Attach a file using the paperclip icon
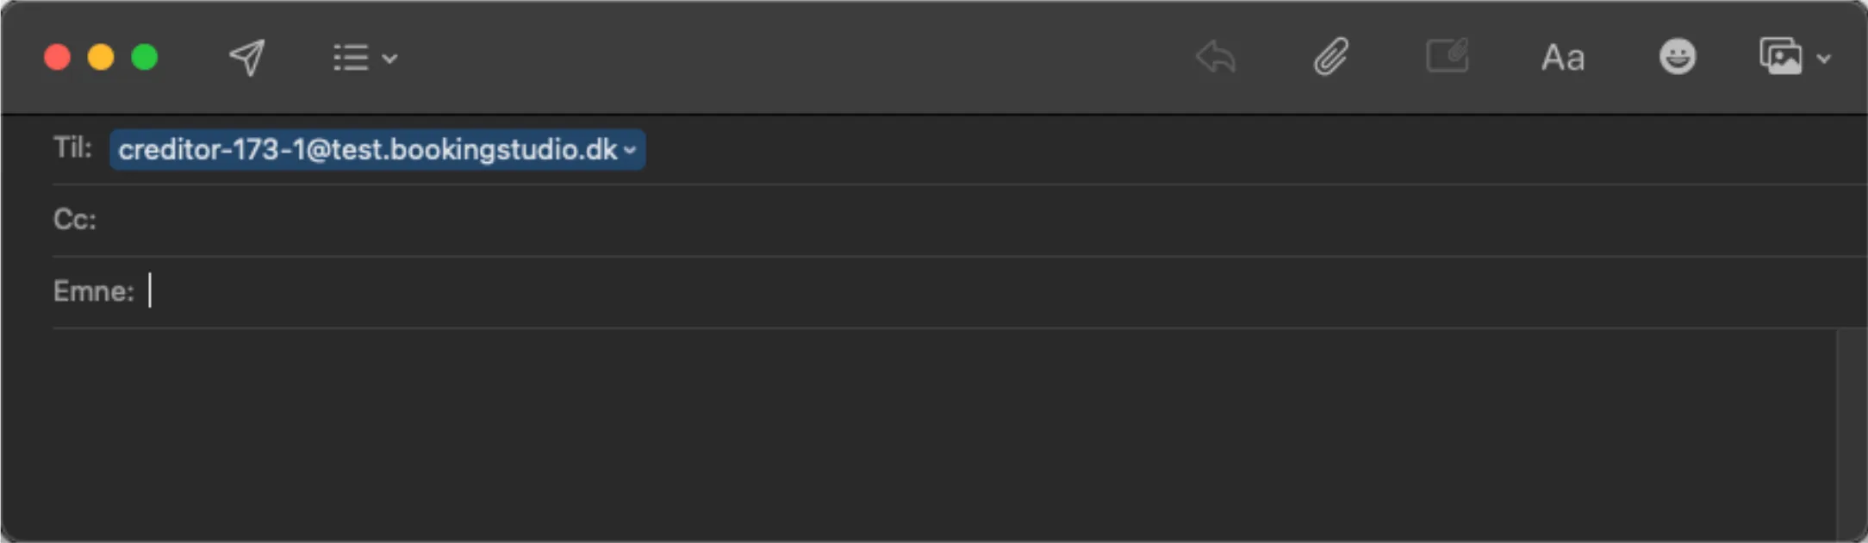This screenshot has height=543, width=1868. point(1331,58)
